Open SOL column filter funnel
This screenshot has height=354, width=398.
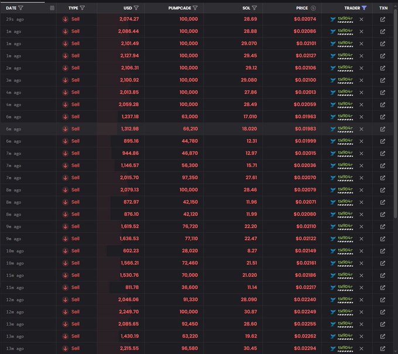(x=255, y=8)
